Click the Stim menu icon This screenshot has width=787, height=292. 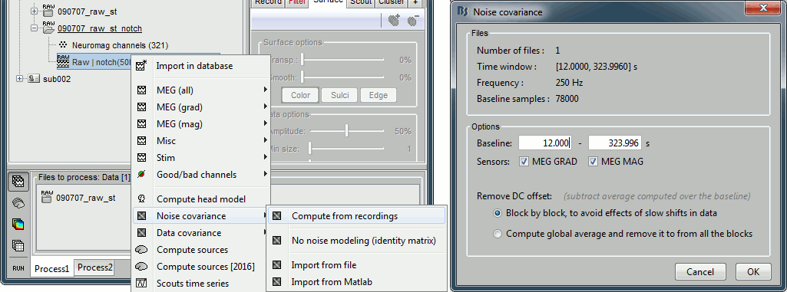(141, 157)
